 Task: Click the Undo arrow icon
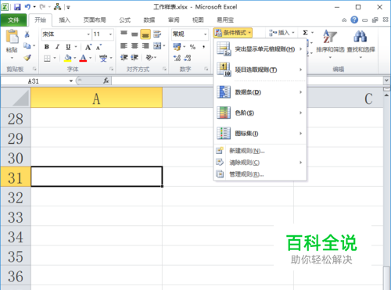[27, 7]
